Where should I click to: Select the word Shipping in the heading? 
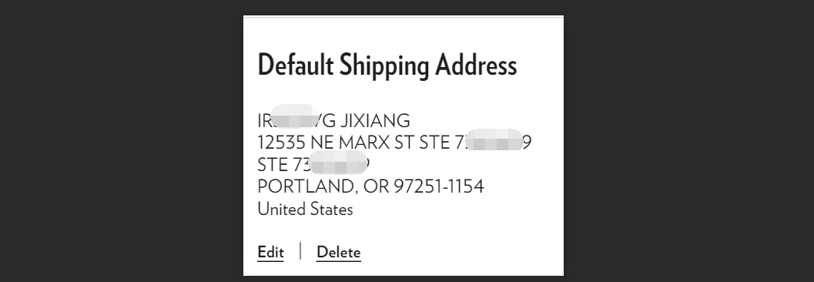coord(385,66)
